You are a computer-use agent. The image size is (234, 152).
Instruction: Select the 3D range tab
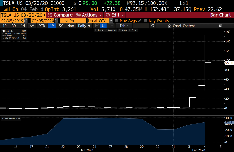14,26
